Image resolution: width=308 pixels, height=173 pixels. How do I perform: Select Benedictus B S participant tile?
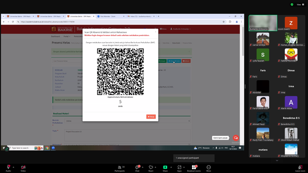pyautogui.click(x=291, y=118)
